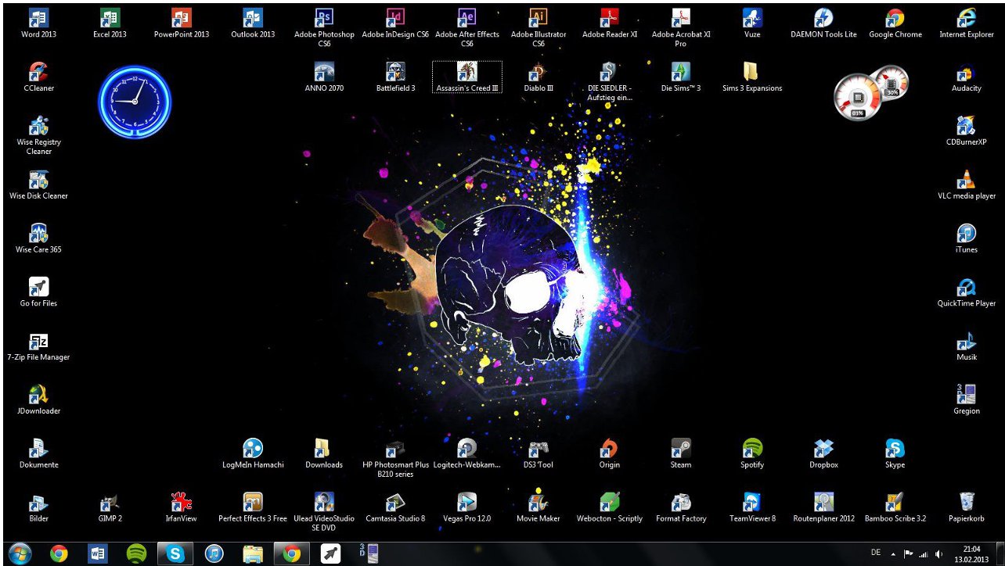1005x566 pixels.
Task: Open Word from the taskbar
Action: (x=98, y=553)
